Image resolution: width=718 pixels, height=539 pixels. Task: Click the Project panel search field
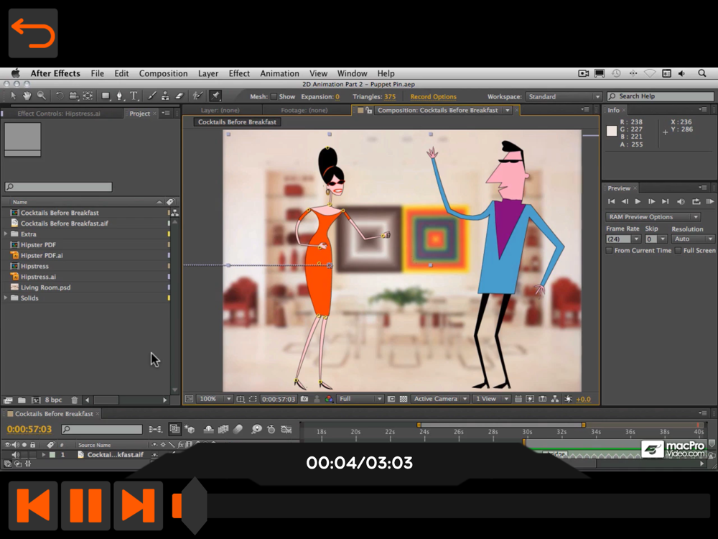point(58,187)
